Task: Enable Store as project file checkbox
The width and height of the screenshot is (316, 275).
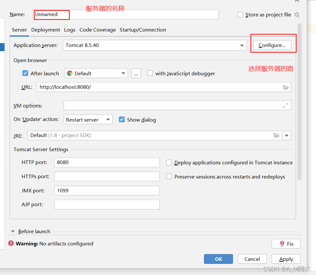Action: pyautogui.click(x=240, y=15)
